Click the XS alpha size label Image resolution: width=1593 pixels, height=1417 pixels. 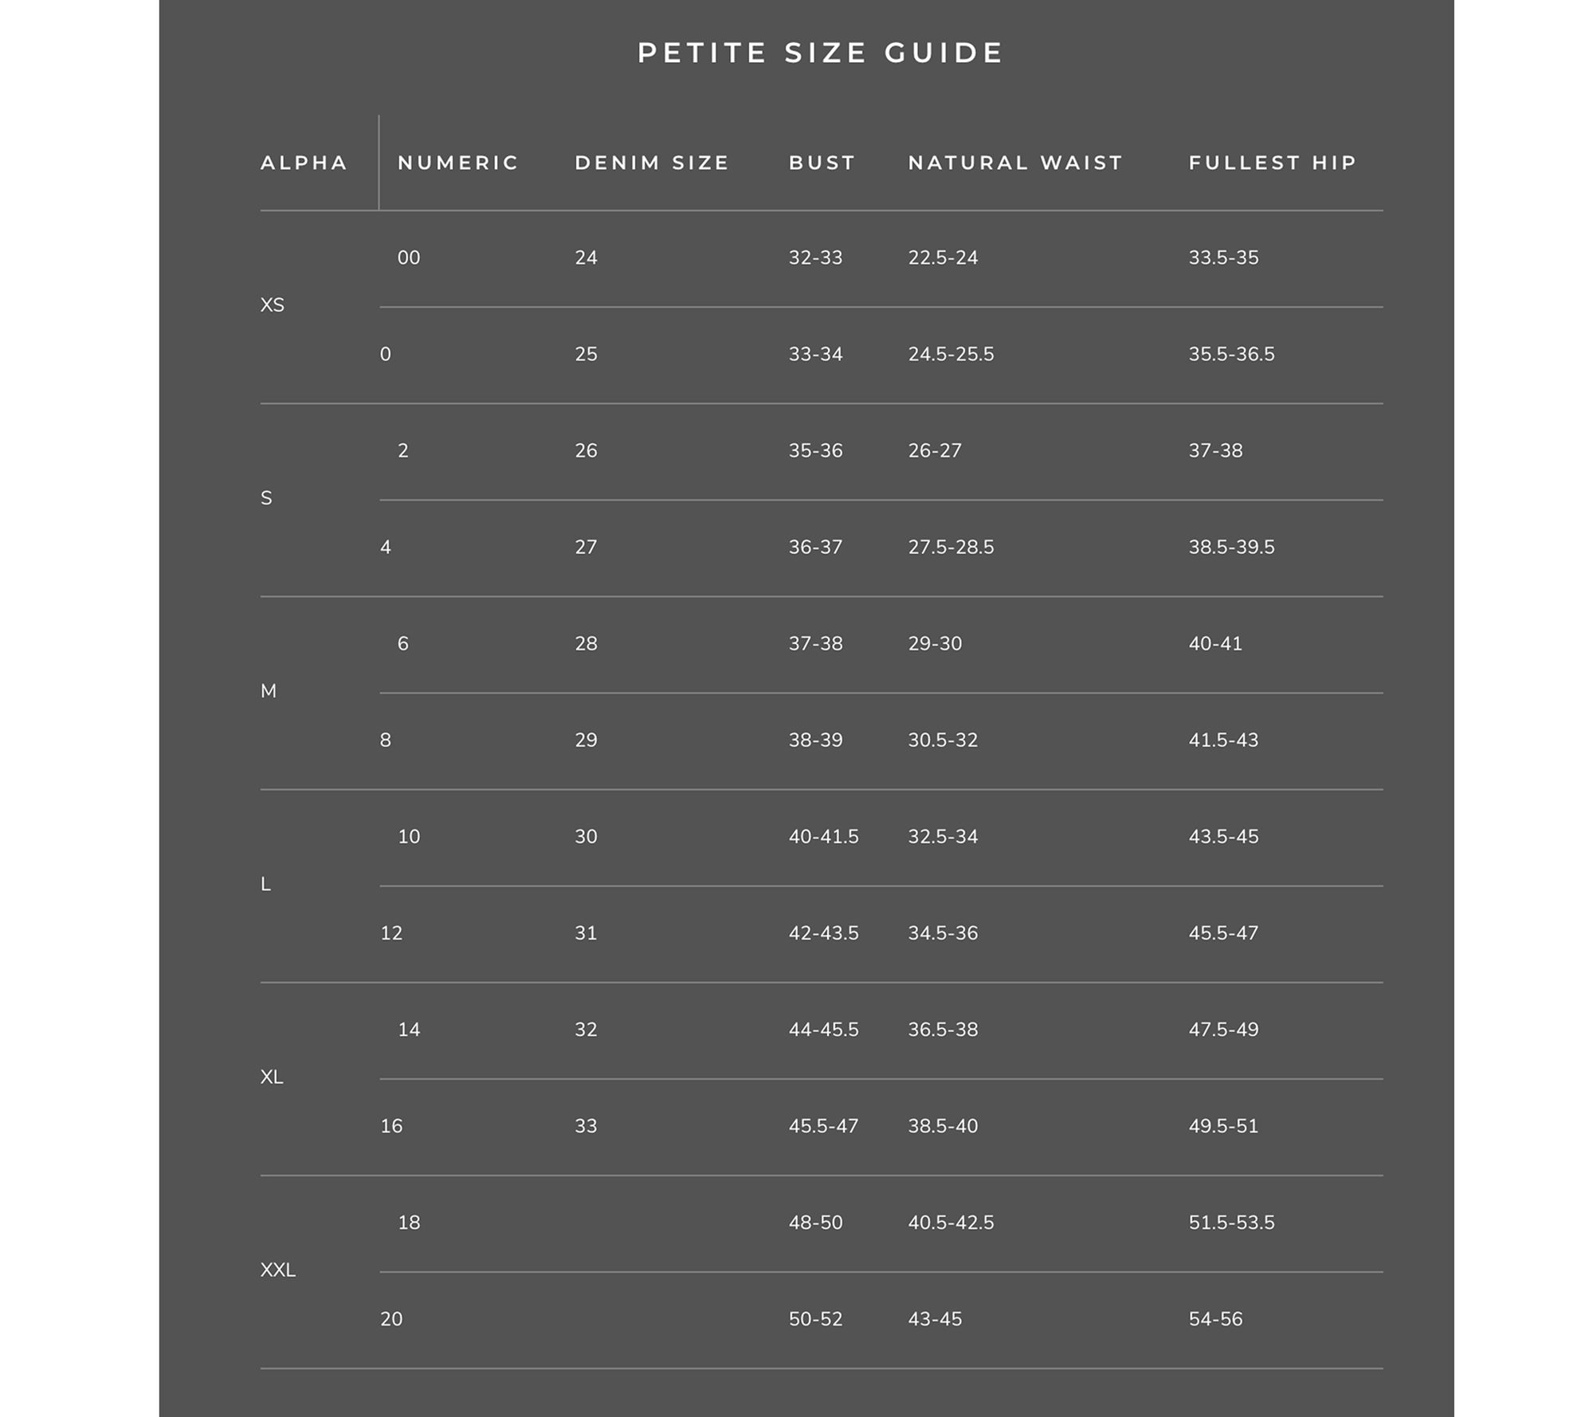[x=273, y=305]
